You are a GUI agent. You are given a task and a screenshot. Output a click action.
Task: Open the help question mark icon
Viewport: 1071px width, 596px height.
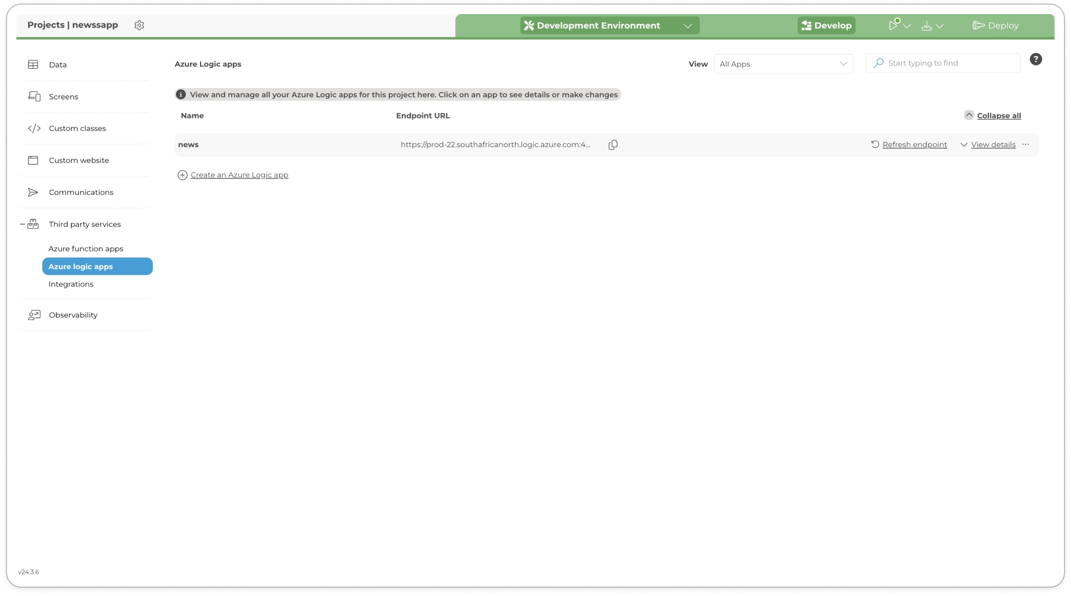pos(1036,59)
